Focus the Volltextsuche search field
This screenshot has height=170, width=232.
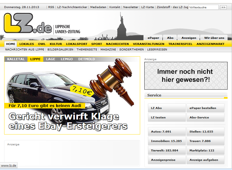(203, 7)
